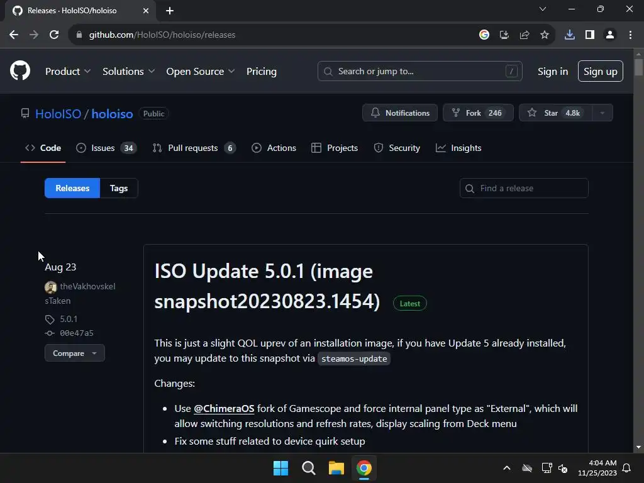Image resolution: width=644 pixels, height=483 pixels.
Task: Open File Explorer from taskbar
Action: [336, 468]
